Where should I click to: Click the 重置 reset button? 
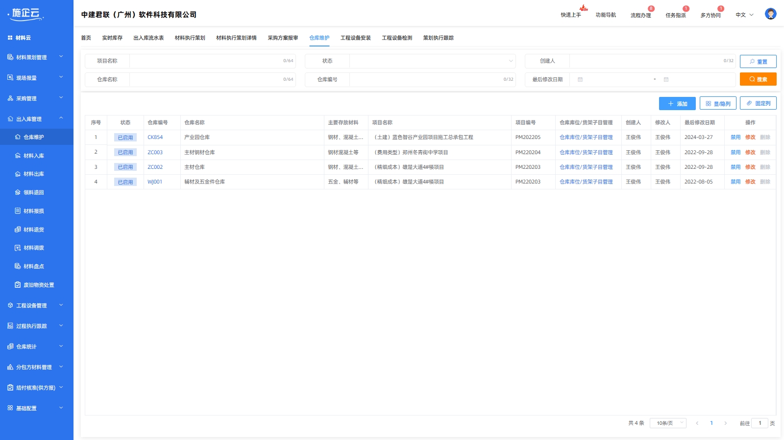click(758, 61)
